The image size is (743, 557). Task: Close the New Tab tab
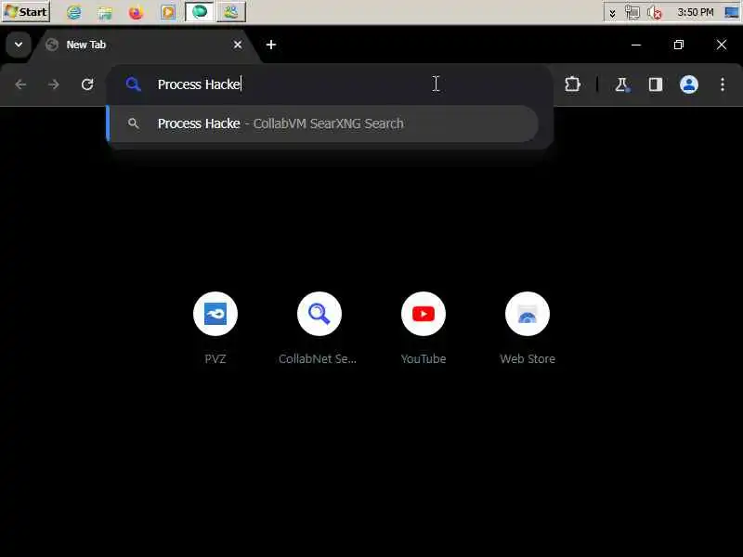point(238,45)
